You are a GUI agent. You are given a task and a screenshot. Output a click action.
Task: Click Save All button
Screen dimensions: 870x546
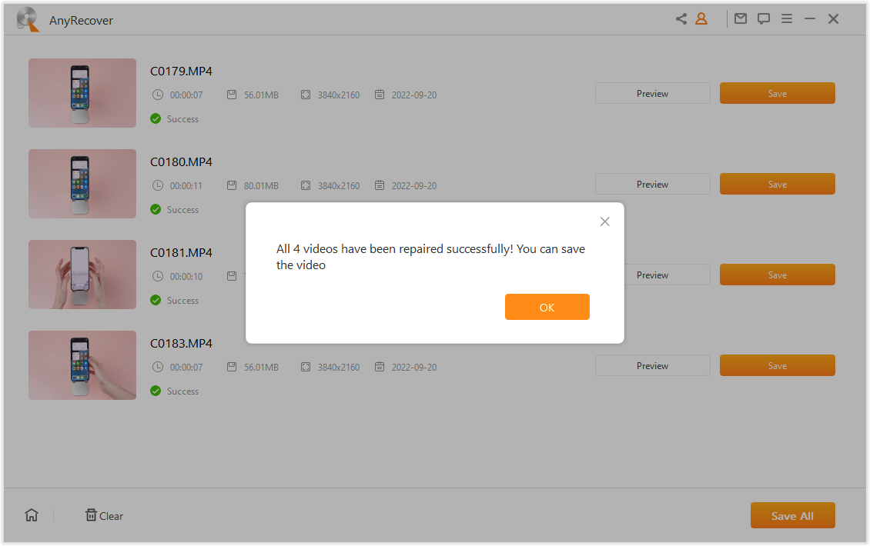(x=792, y=515)
